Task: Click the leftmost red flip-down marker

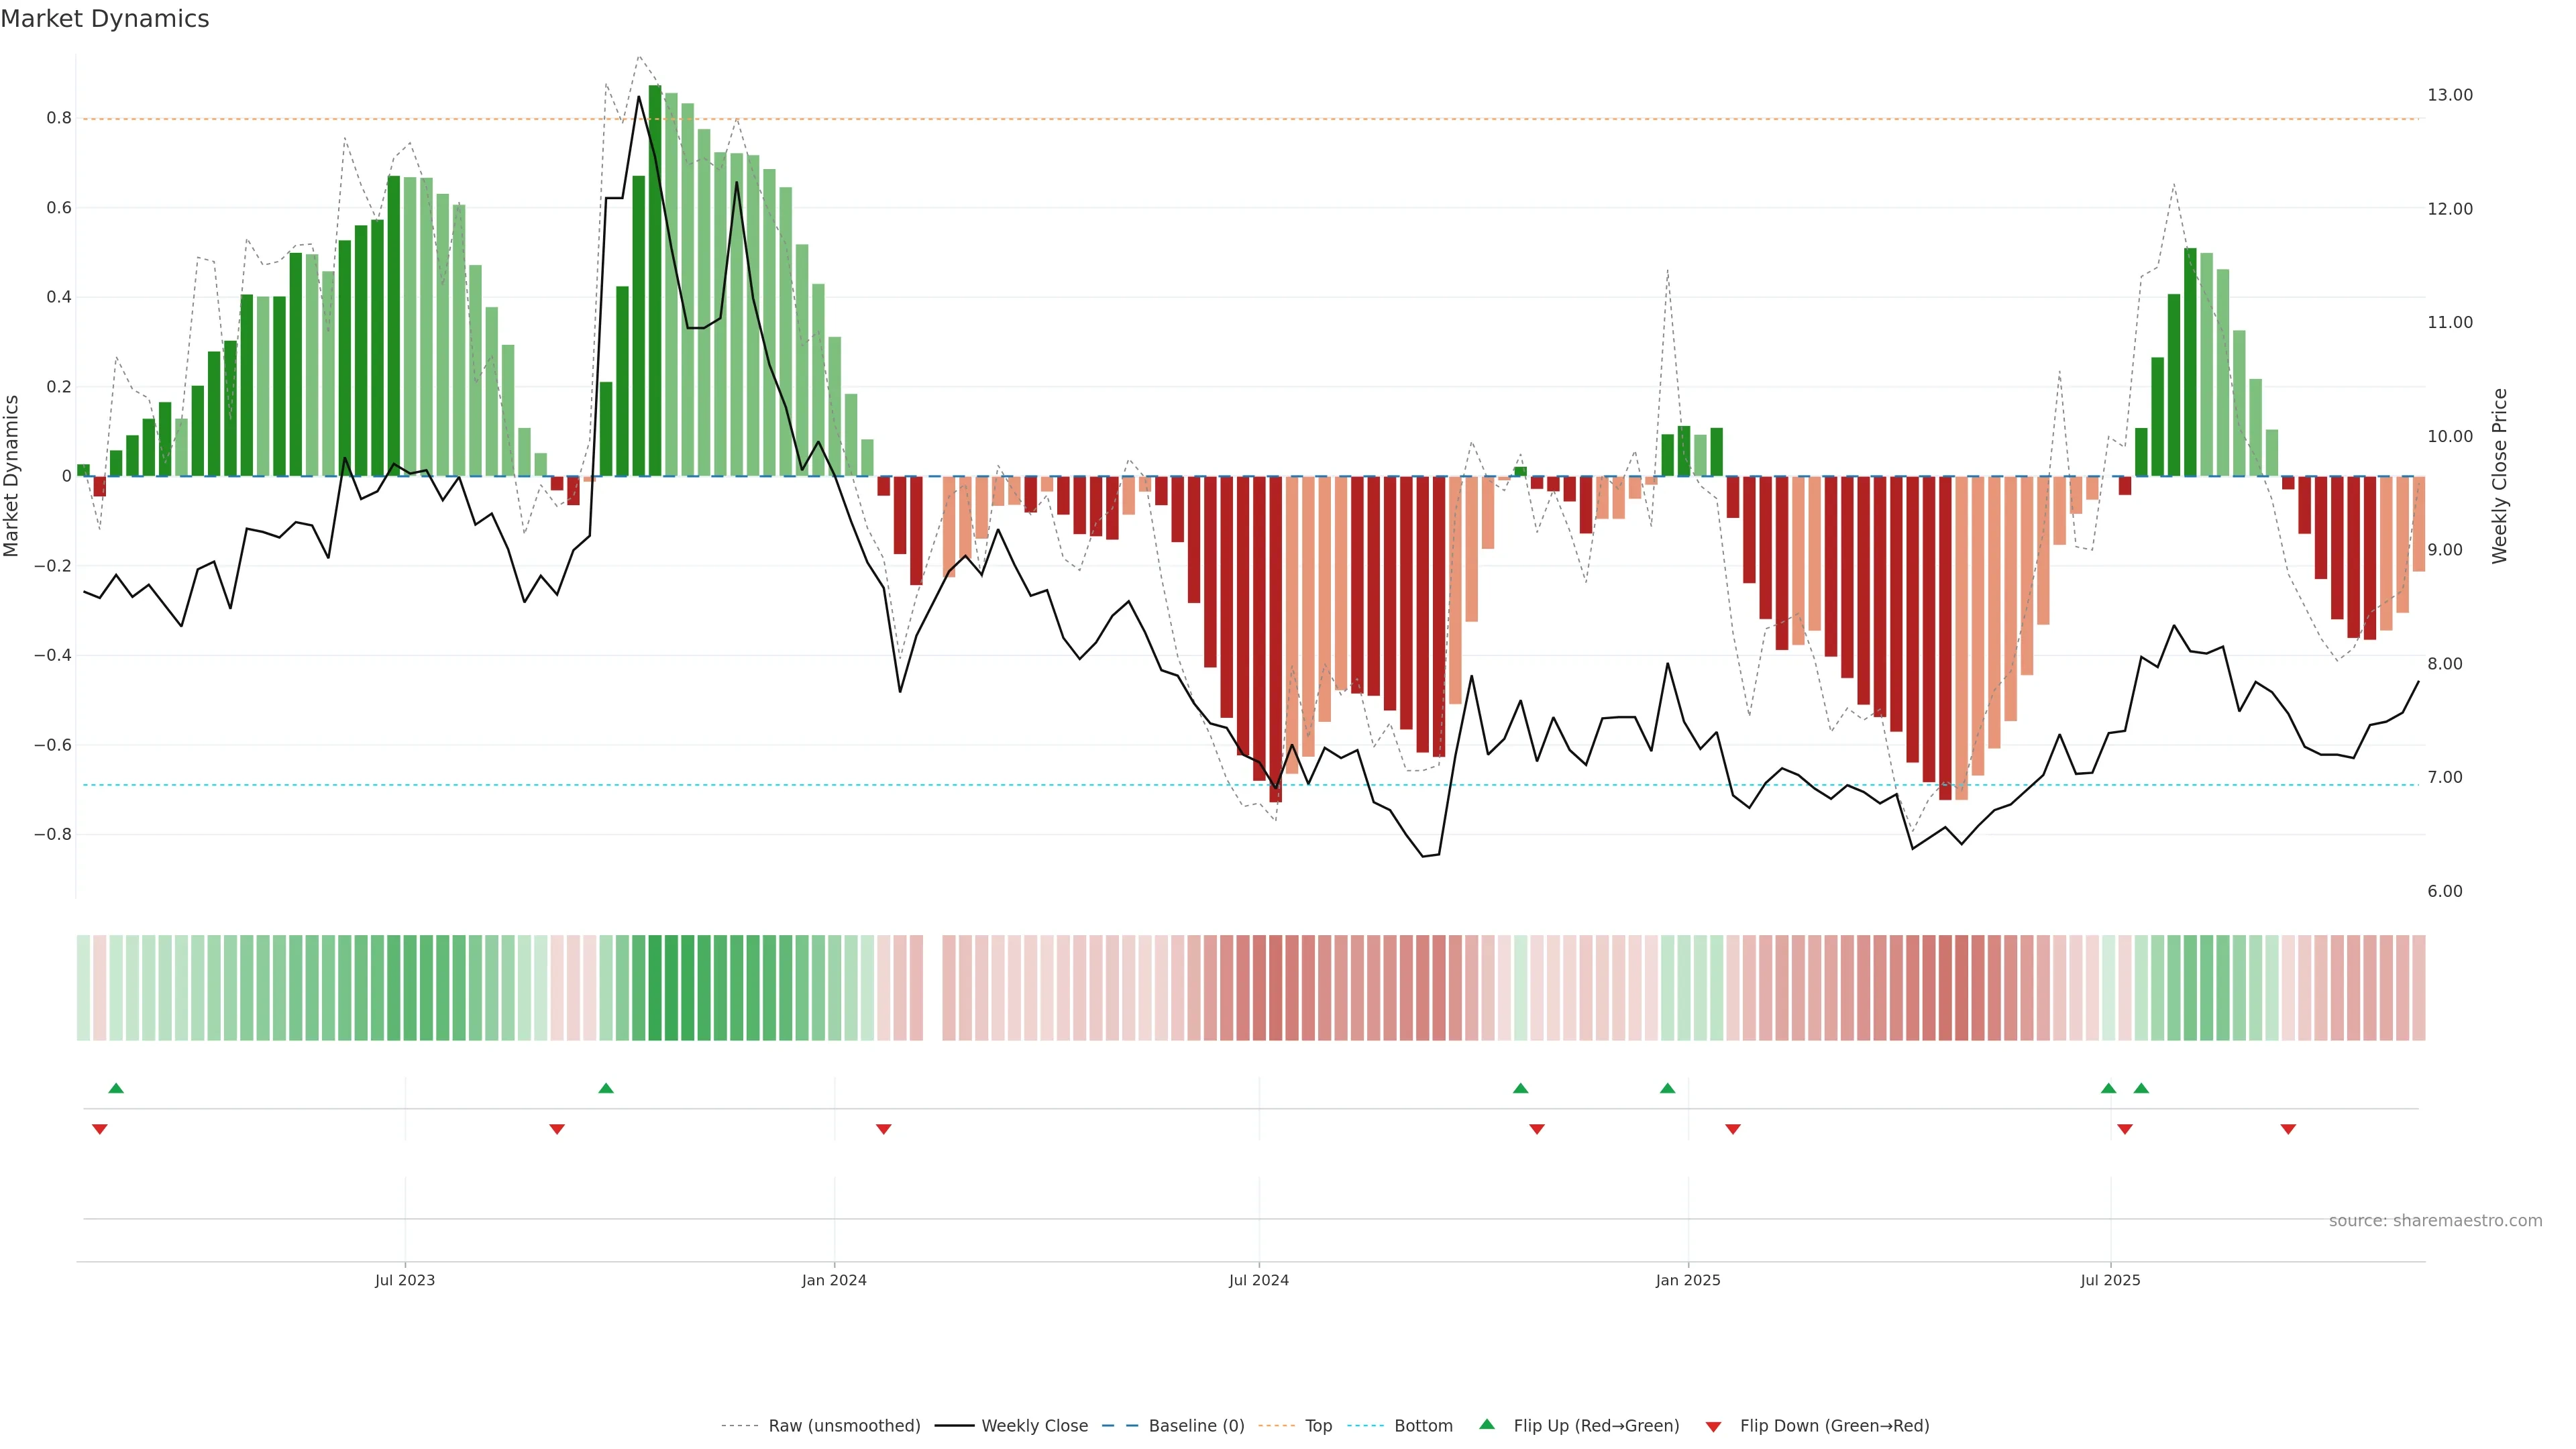Action: click(x=100, y=1129)
